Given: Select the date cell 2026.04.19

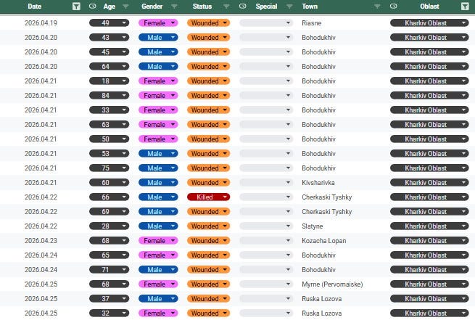Looking at the screenshot, I should pyautogui.click(x=41, y=23).
